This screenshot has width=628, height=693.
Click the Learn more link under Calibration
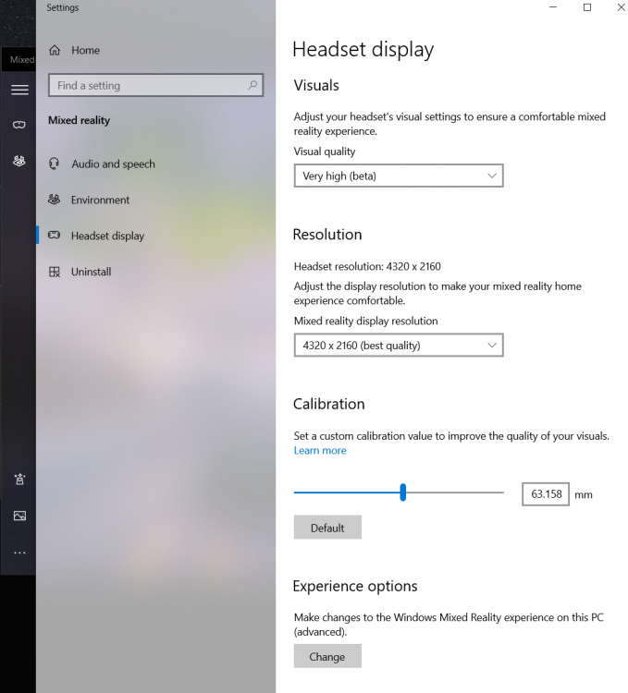[320, 450]
